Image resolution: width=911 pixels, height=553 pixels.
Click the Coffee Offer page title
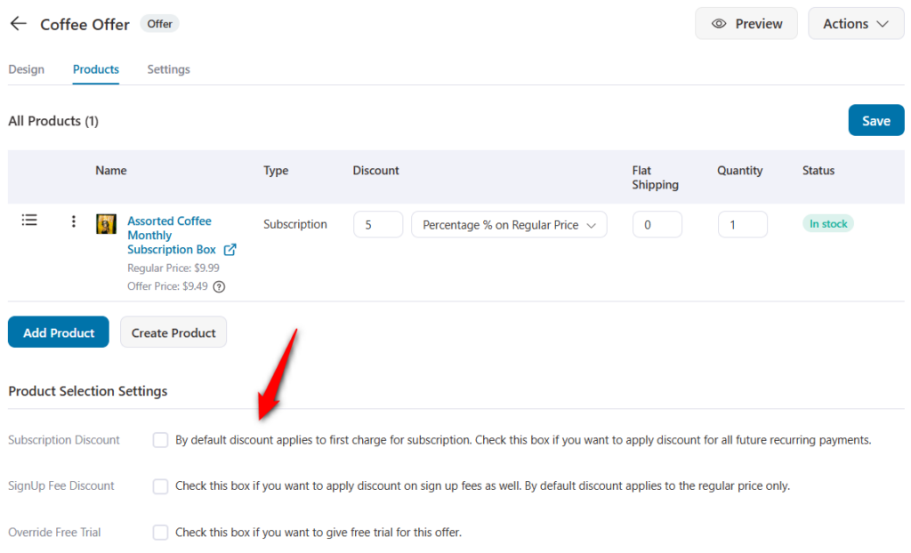tap(85, 24)
